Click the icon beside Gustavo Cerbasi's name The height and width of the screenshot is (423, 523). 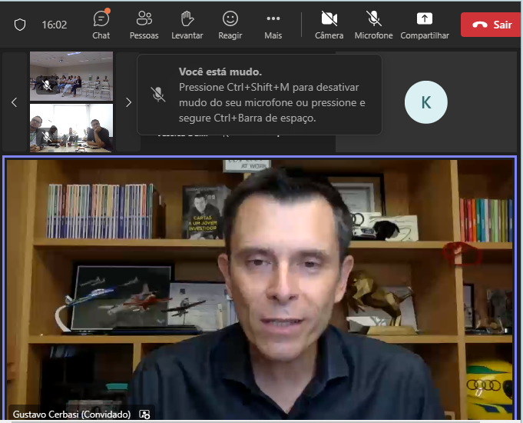pyautogui.click(x=144, y=415)
